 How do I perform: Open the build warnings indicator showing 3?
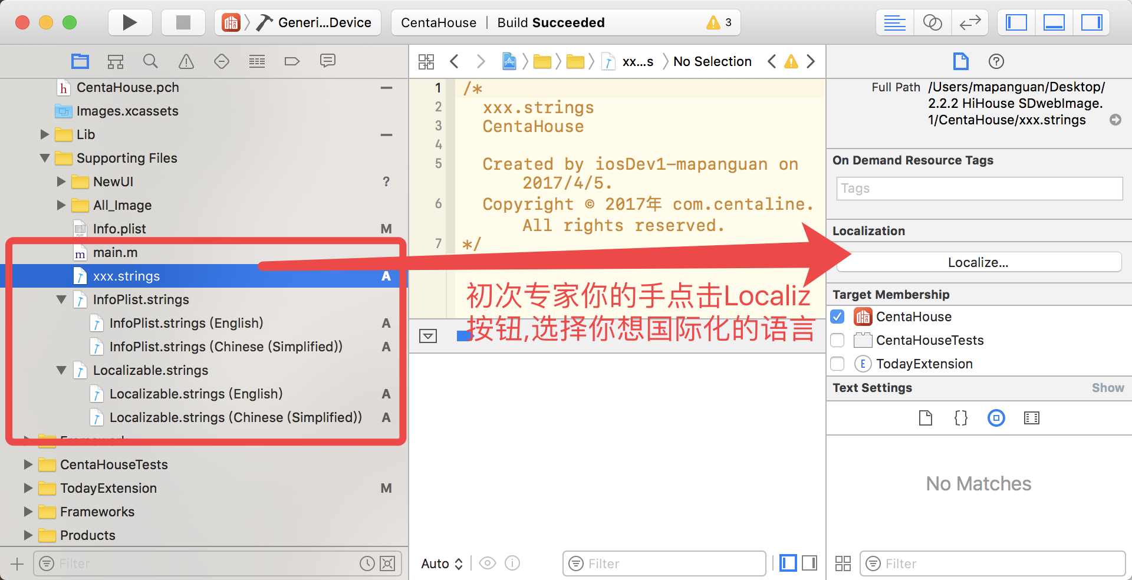pyautogui.click(x=719, y=22)
